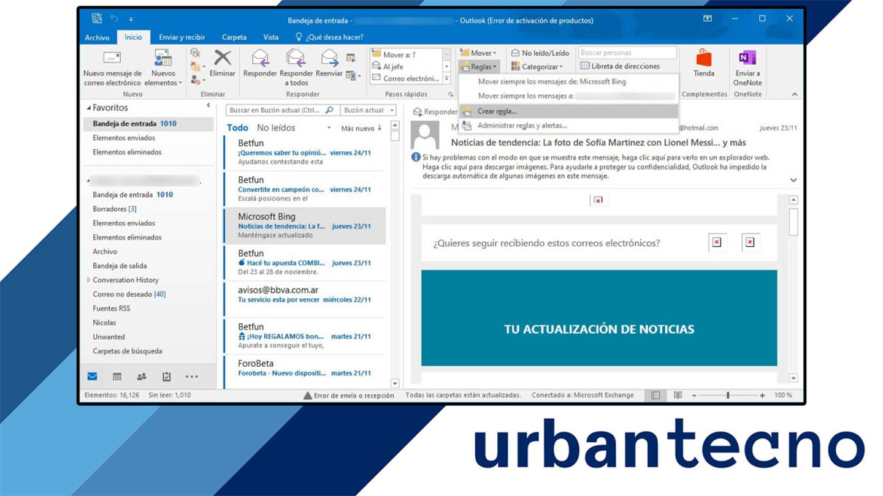Click the Reenviar forward icon
The width and height of the screenshot is (883, 496).
pyautogui.click(x=330, y=58)
